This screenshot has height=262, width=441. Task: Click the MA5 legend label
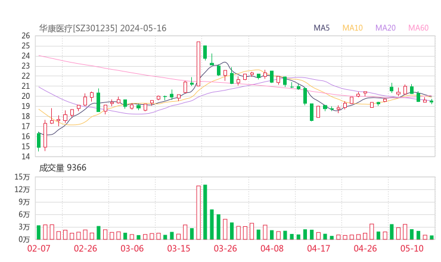tap(321, 28)
